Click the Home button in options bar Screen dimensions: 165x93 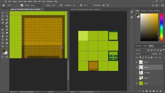point(4,5)
